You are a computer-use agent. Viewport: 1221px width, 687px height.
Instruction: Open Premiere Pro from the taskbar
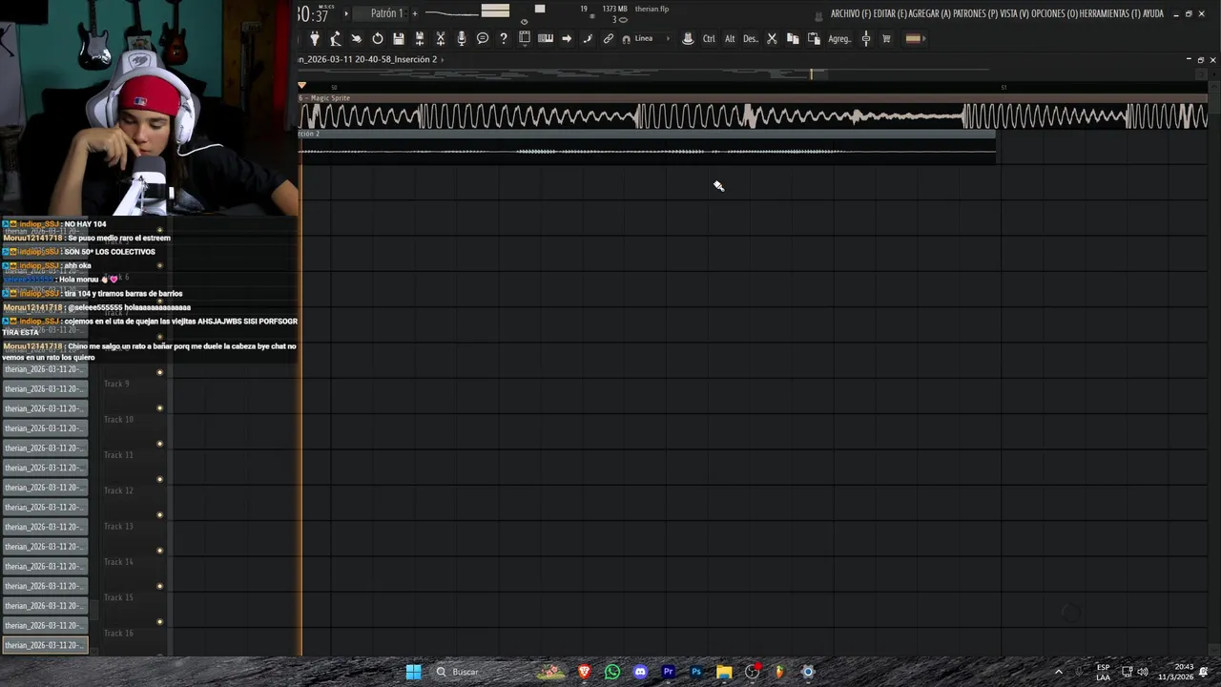point(669,672)
